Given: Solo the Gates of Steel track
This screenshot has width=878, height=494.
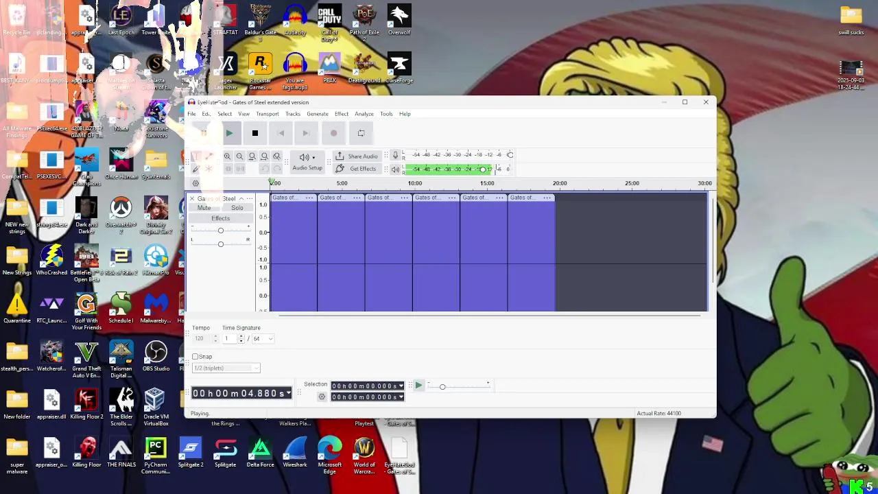Looking at the screenshot, I should 237,208.
